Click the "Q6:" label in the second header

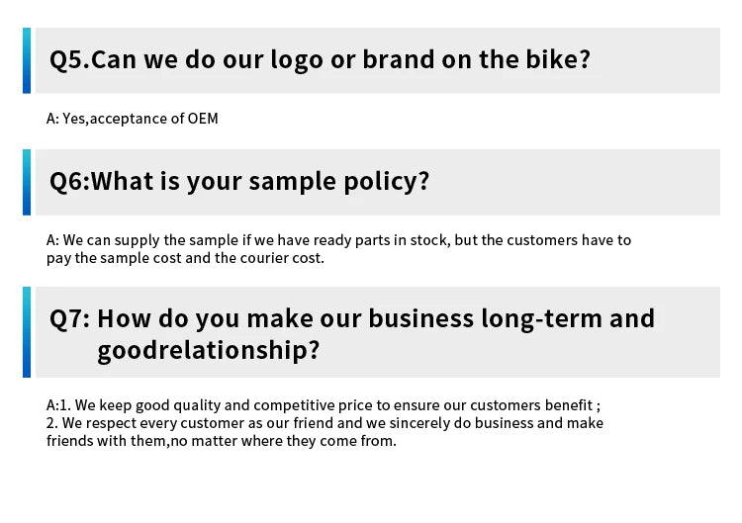coord(69,182)
